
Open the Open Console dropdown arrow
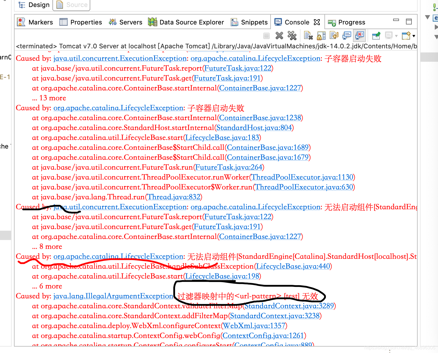point(414,36)
